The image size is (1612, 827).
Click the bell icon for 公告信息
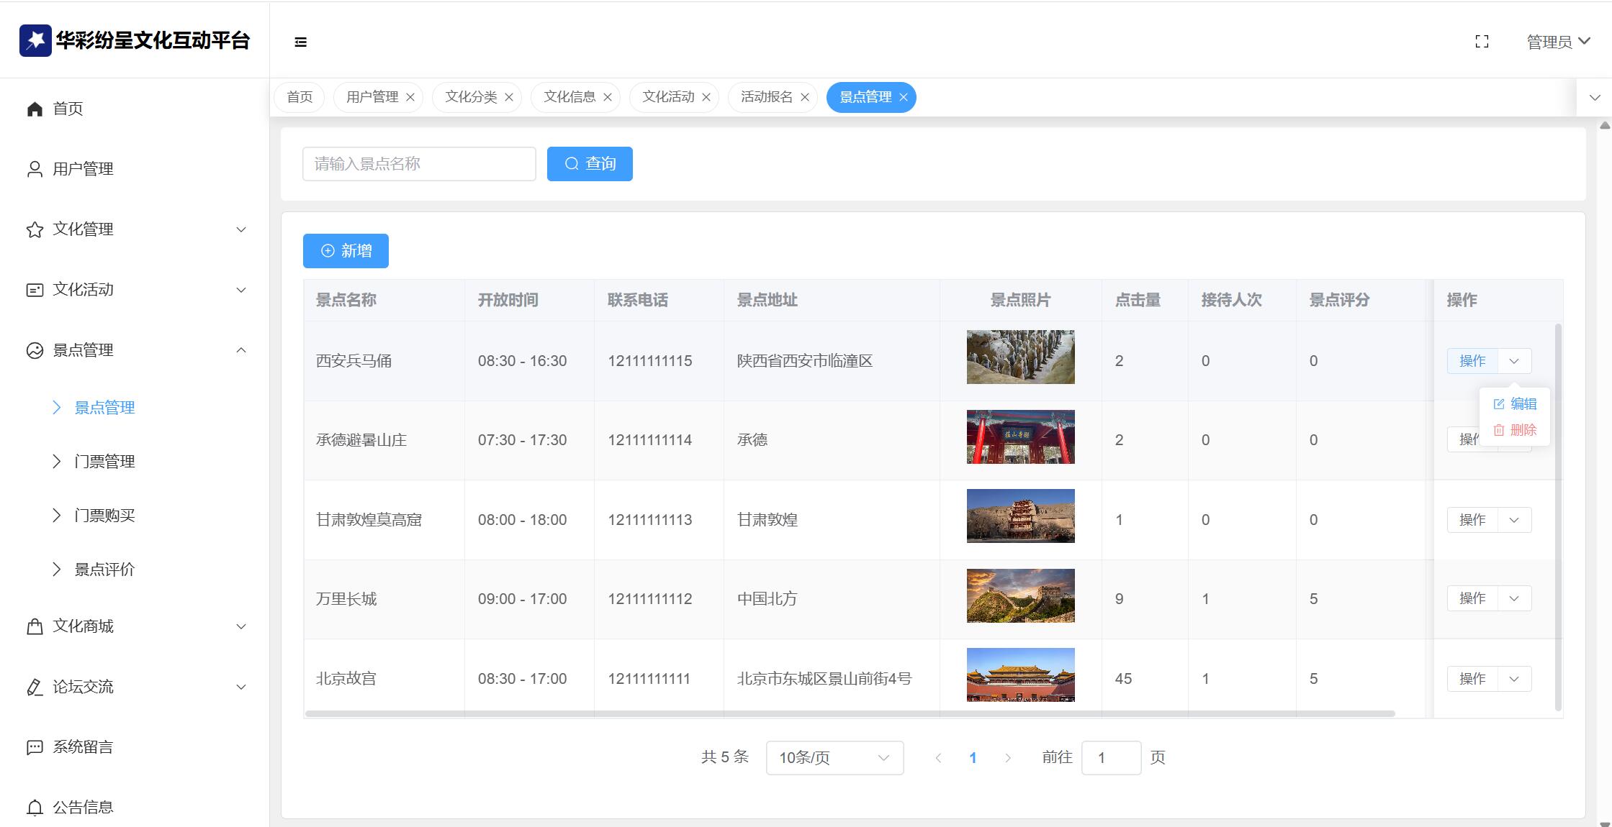[35, 808]
